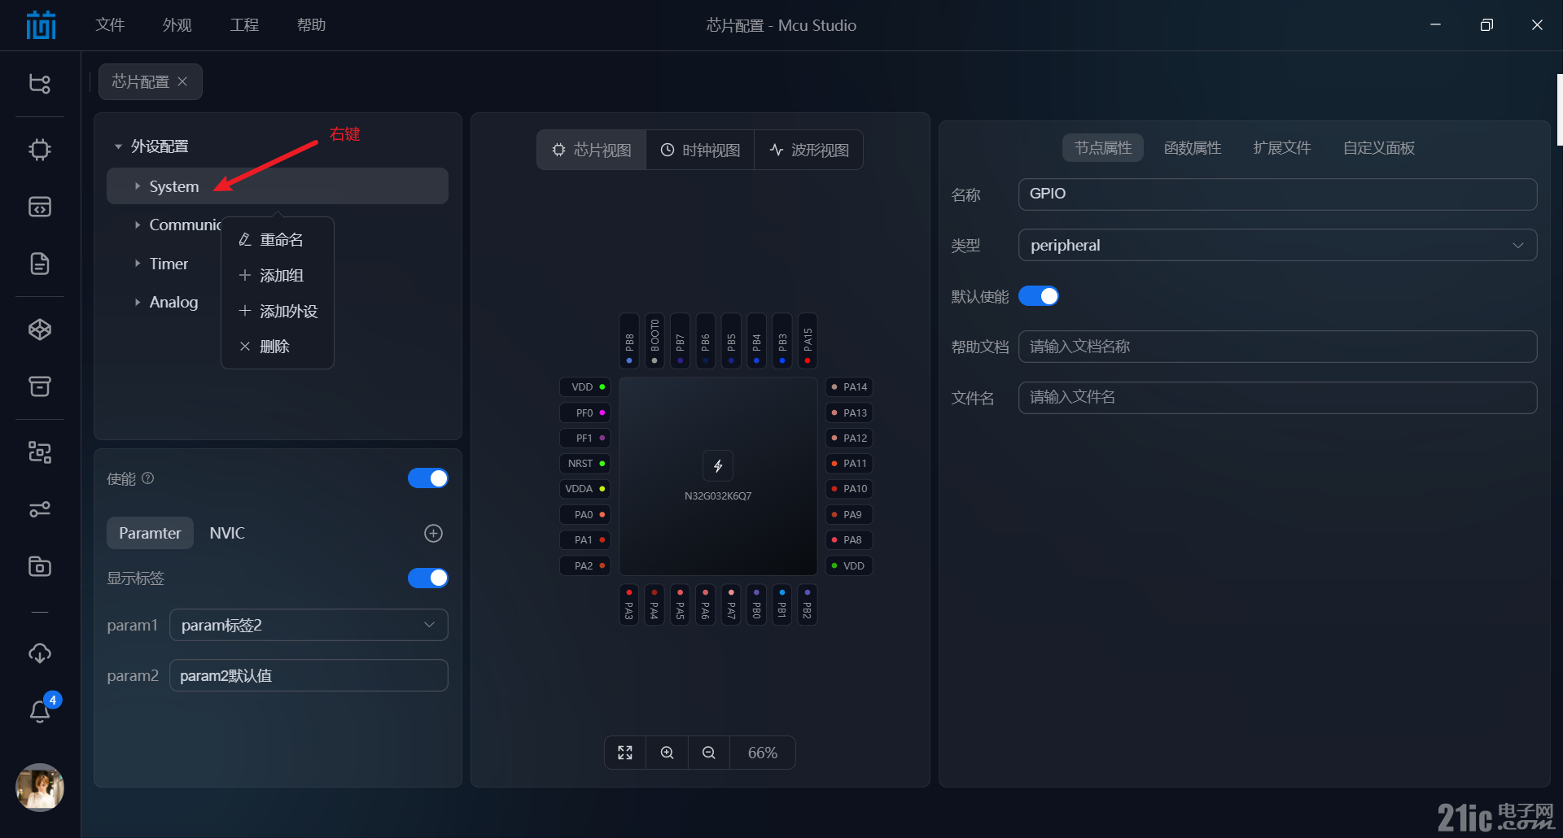Screen dimensions: 1563x838
Task: Click the PA0 pin on chip
Action: pyautogui.click(x=585, y=515)
